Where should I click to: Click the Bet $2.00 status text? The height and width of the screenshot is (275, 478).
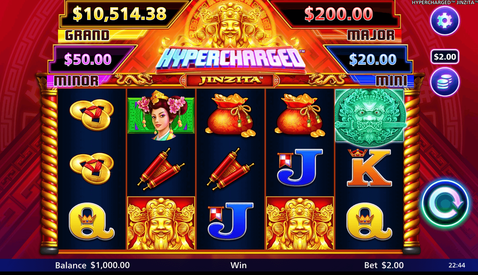click(384, 265)
